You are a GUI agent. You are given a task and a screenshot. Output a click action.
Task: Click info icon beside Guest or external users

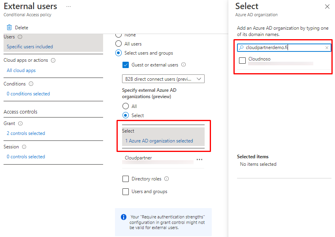pyautogui.click(x=183, y=65)
